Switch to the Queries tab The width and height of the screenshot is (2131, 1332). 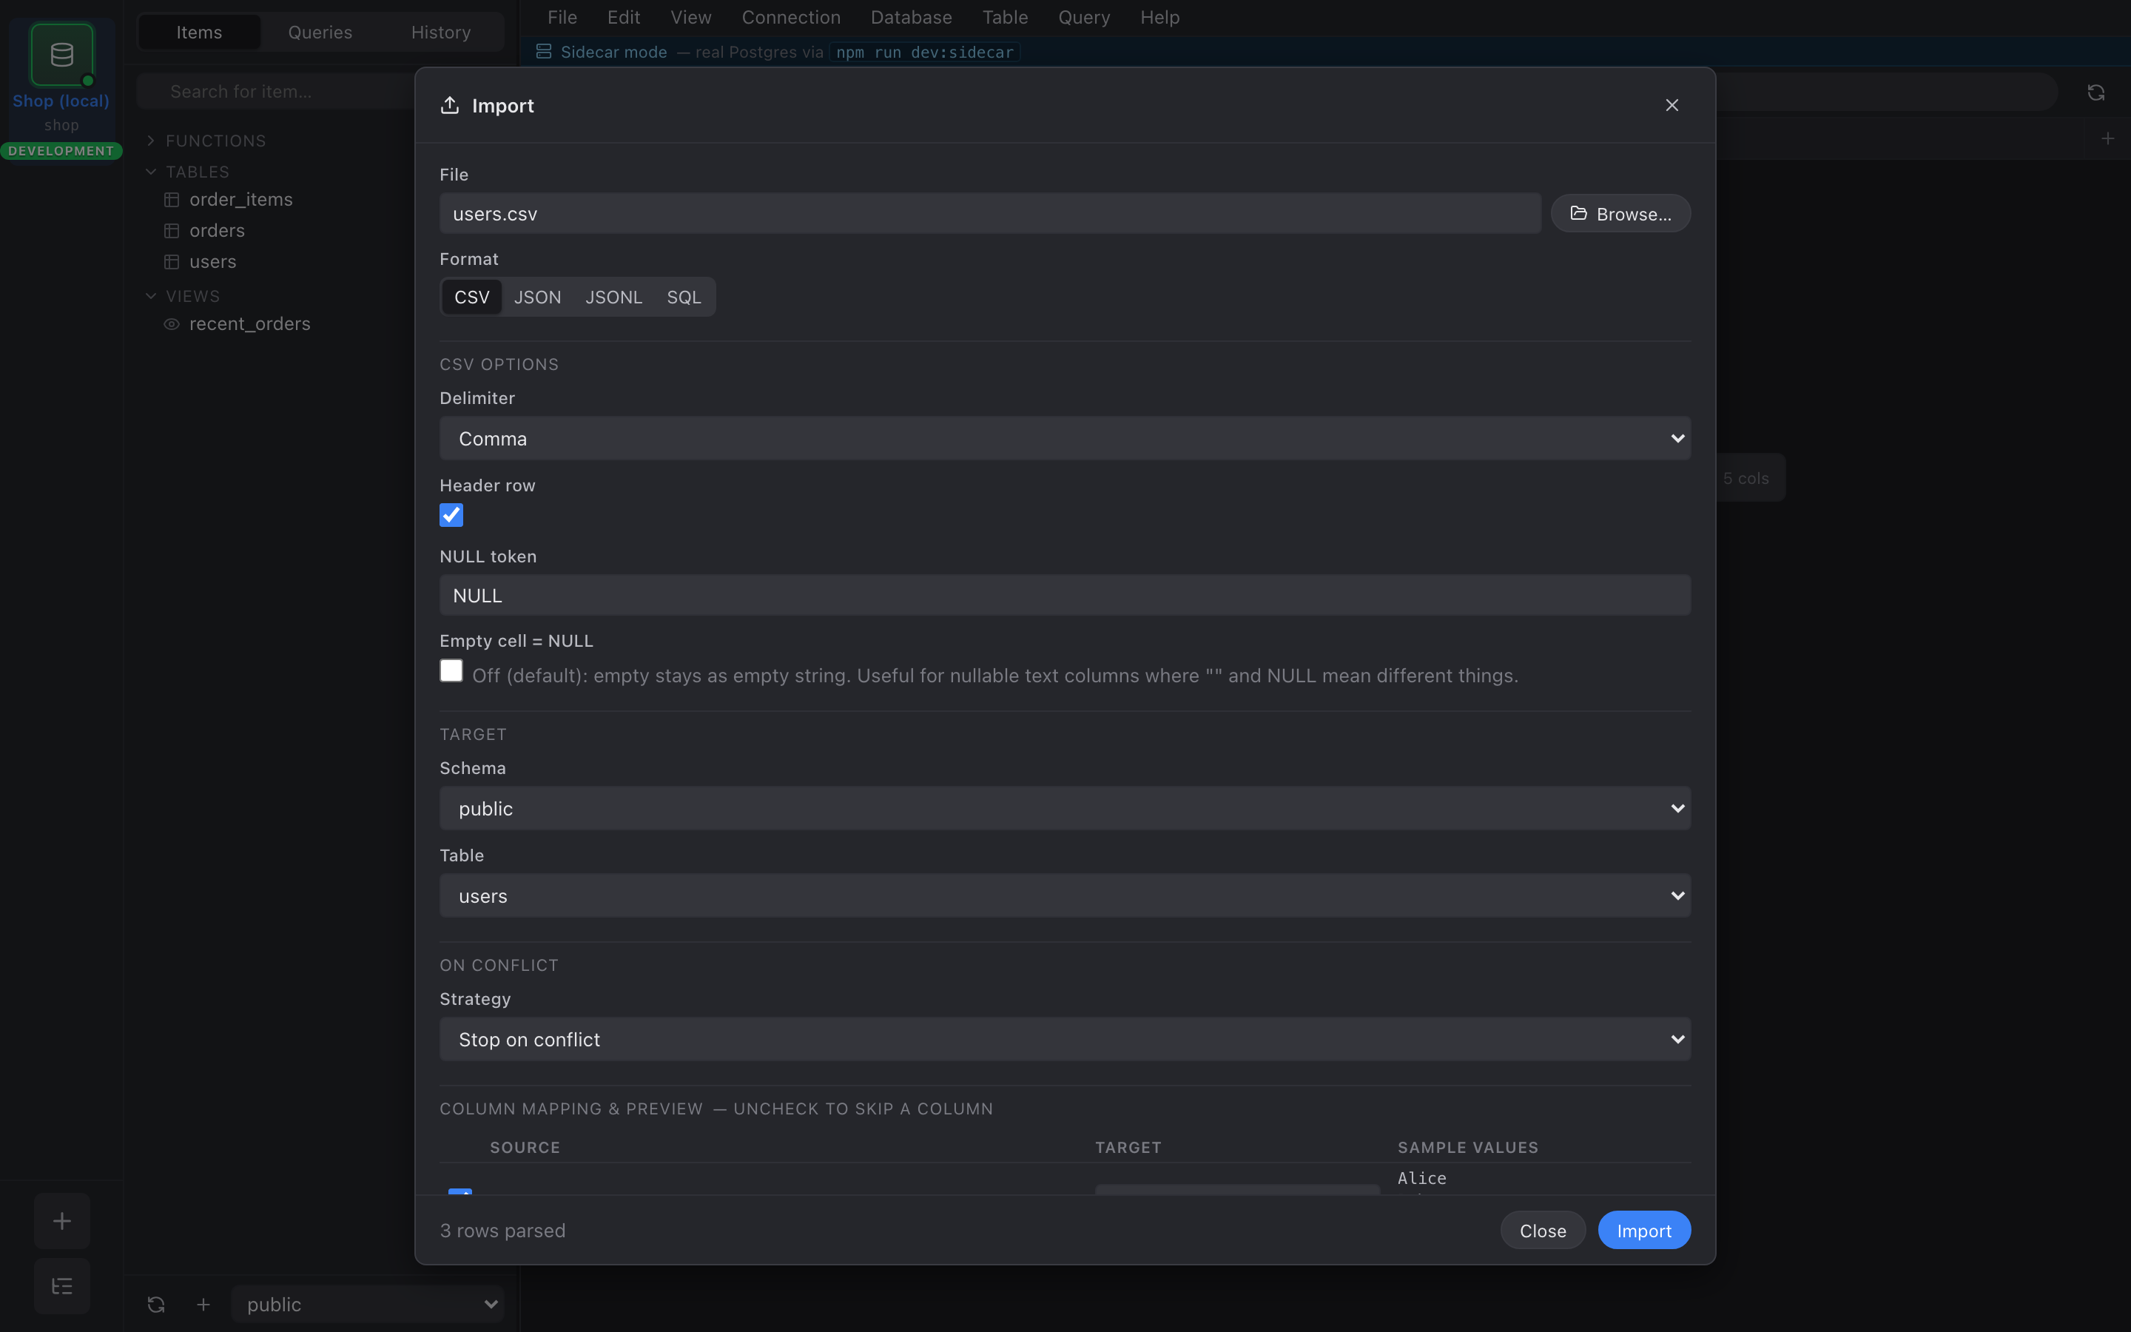320,33
